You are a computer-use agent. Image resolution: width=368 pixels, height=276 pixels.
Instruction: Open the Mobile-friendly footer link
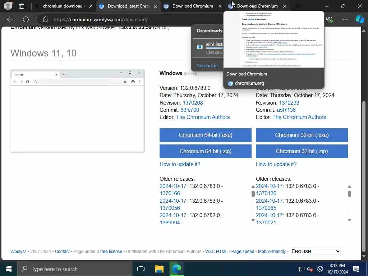coord(272,251)
